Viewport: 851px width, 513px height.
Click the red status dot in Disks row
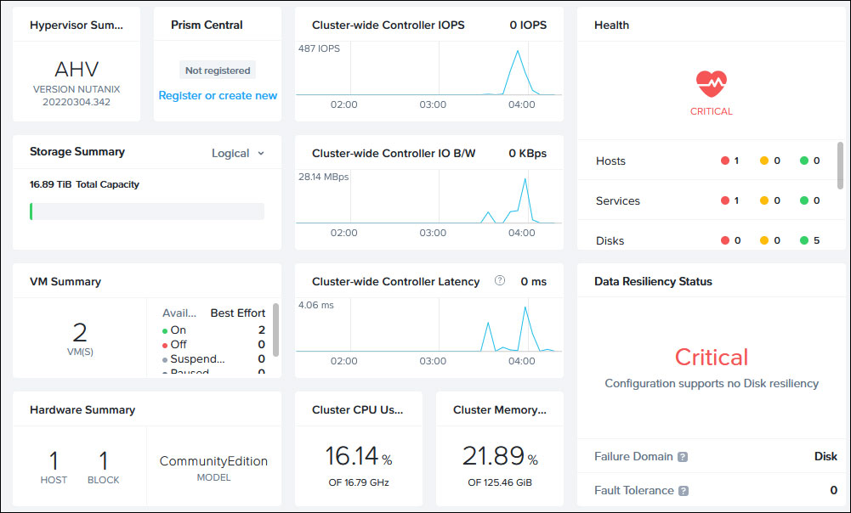pos(724,240)
